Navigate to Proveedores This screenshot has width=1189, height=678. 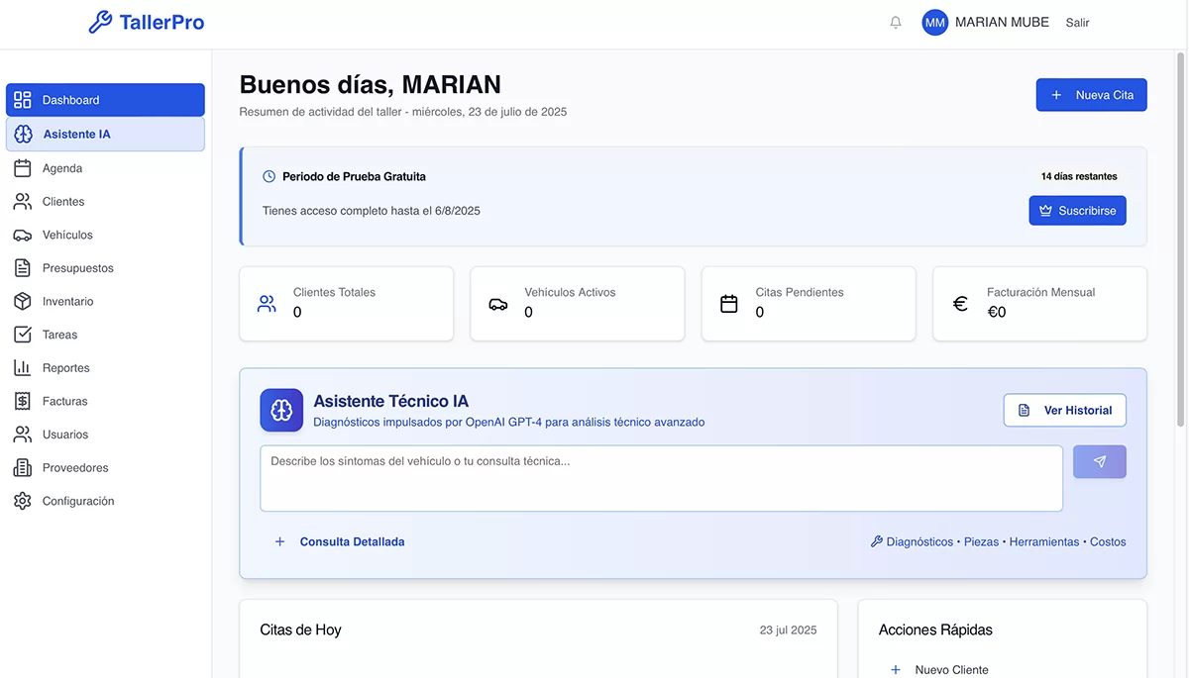pos(105,467)
